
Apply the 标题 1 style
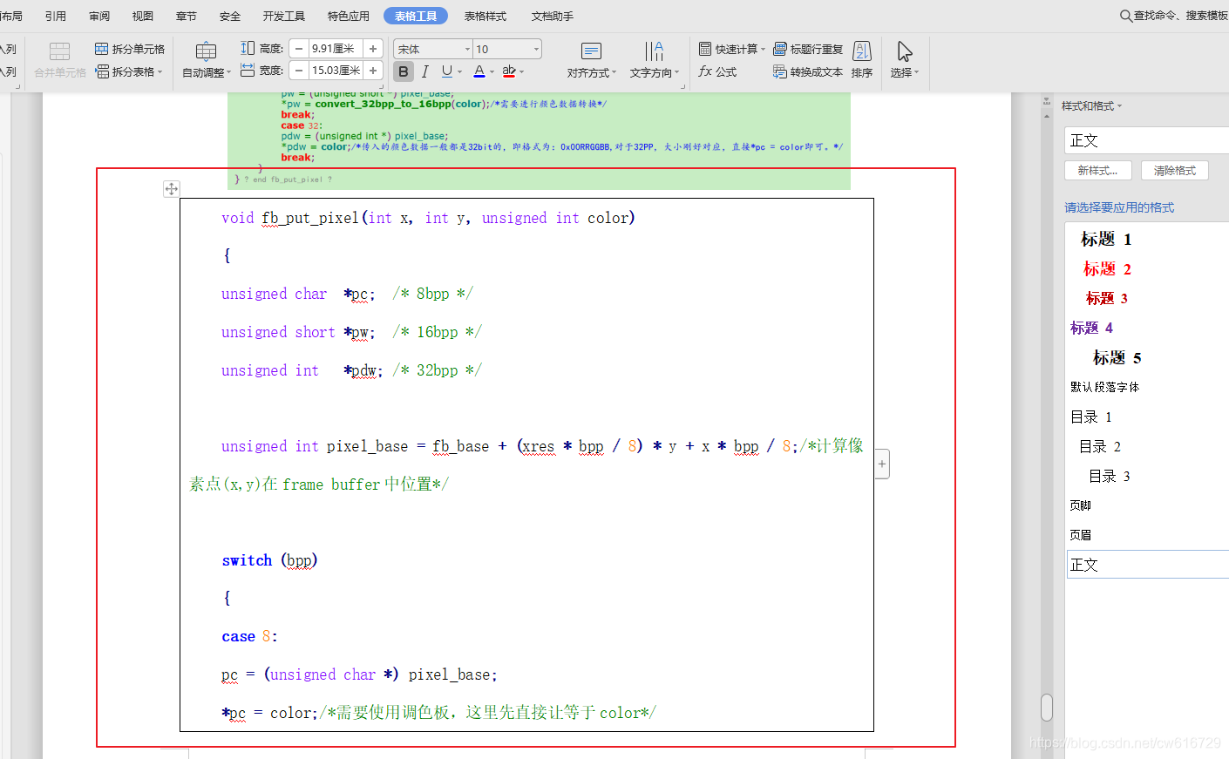[1106, 239]
